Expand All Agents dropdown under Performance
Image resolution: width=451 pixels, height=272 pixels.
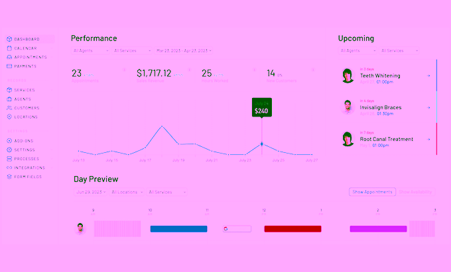click(88, 50)
